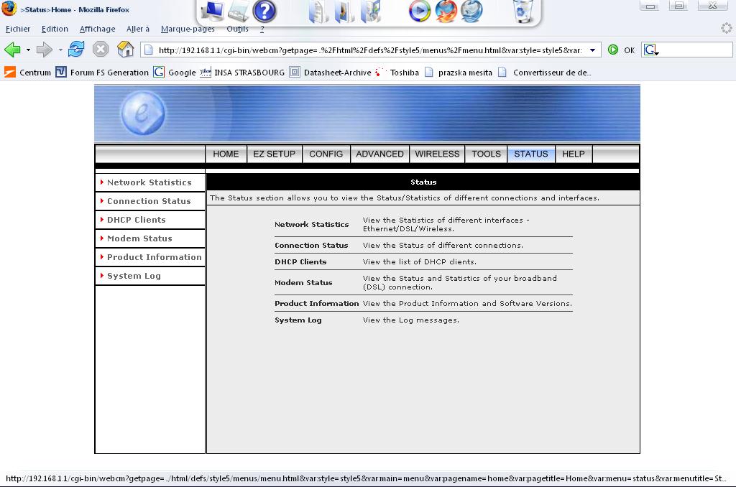This screenshot has width=736, height=487.
Task: Click 'View the Log messages.' description text
Action: point(410,320)
